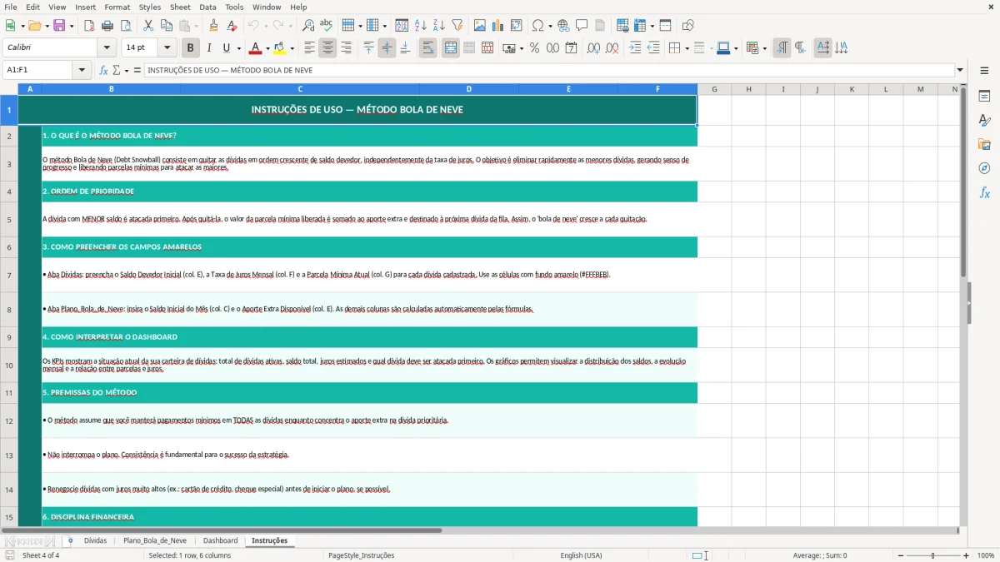Print the document via printer icon
1000x562 pixels.
pyautogui.click(x=107, y=26)
